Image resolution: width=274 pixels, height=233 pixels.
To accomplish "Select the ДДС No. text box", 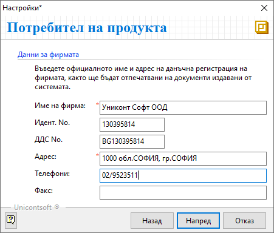I will point(132,141).
